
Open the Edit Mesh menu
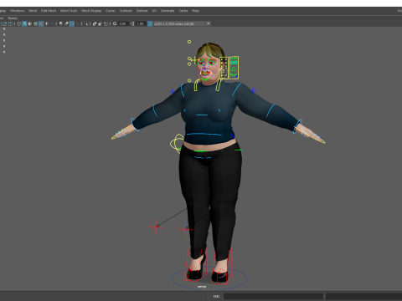(x=49, y=11)
